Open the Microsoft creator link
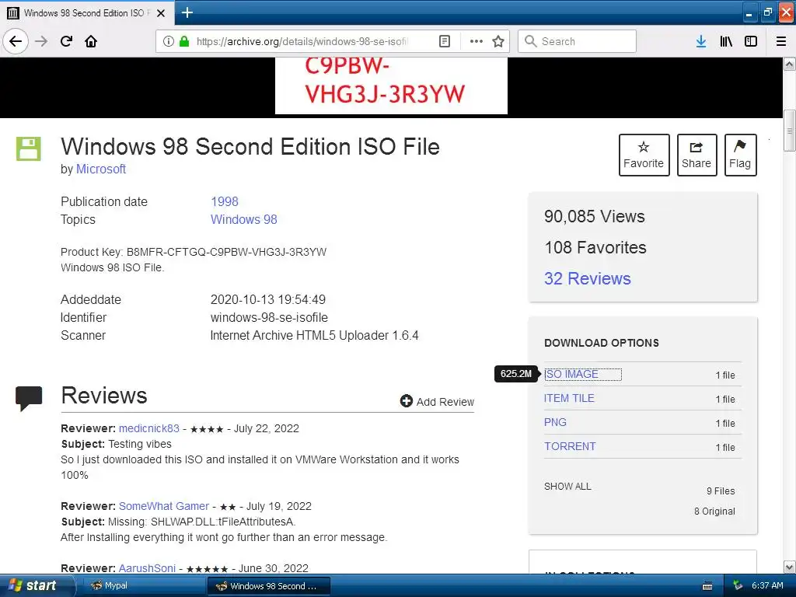This screenshot has width=796, height=597. coord(100,169)
